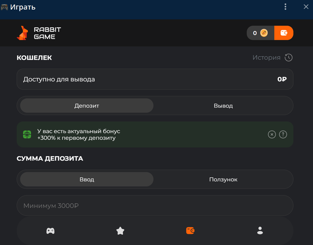Click the Доступно для вывода balance row
This screenshot has height=245, width=313.
155,79
